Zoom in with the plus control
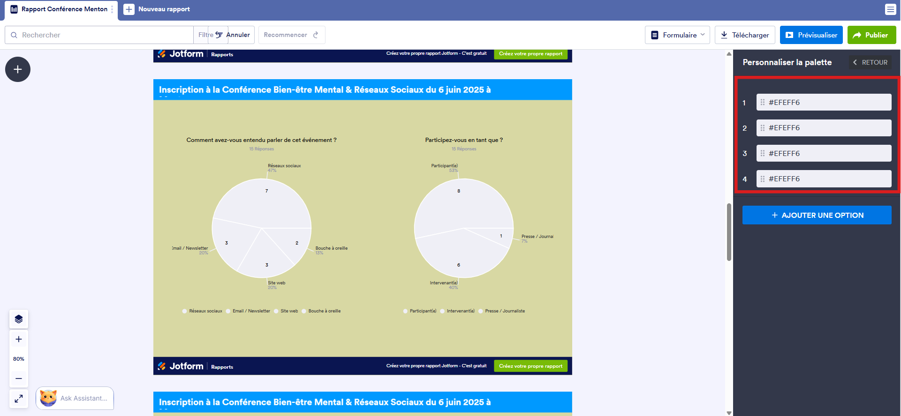Image resolution: width=901 pixels, height=416 pixels. [19, 339]
